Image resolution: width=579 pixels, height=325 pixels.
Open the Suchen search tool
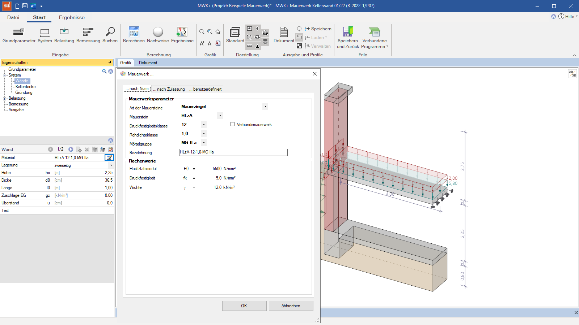[x=110, y=35]
